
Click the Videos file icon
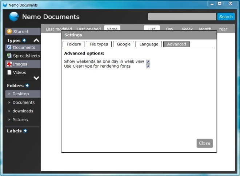pyautogui.click(x=9, y=72)
